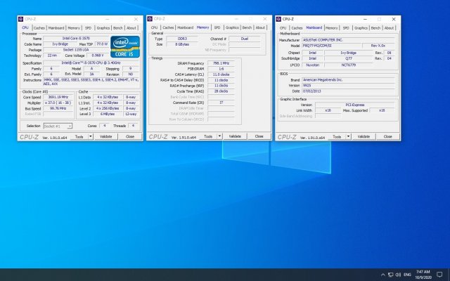This screenshot has height=281, width=450.
Task: Click the taskbar clock showing 7:47 AM
Action: pyautogui.click(x=424, y=274)
